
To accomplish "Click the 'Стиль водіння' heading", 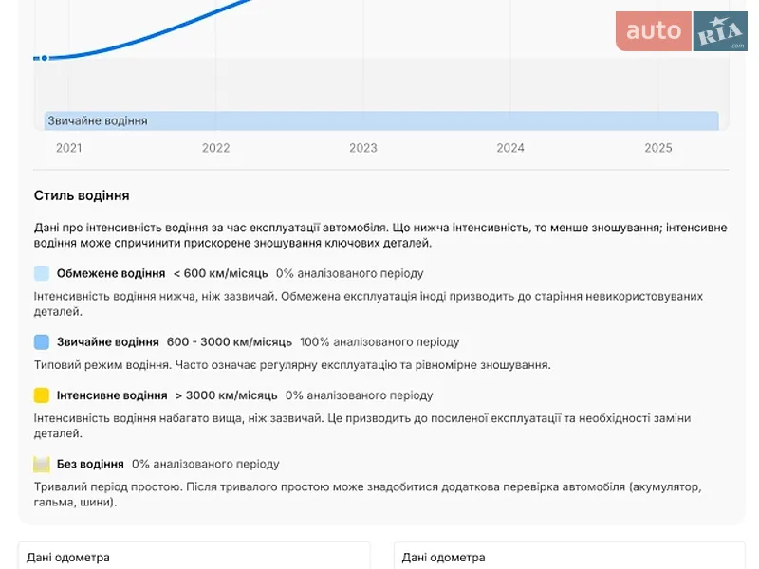I will 82,195.
